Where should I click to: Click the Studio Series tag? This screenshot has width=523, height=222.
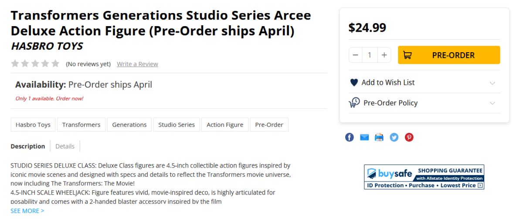pyautogui.click(x=177, y=124)
